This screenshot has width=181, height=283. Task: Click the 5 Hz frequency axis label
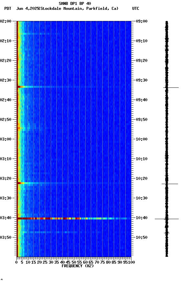pos(22,262)
